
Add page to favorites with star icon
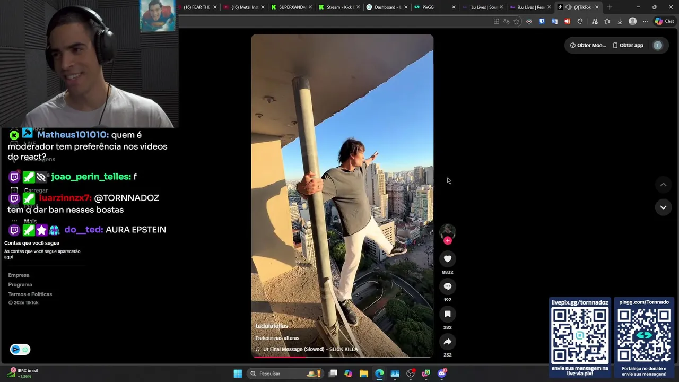pos(516,21)
